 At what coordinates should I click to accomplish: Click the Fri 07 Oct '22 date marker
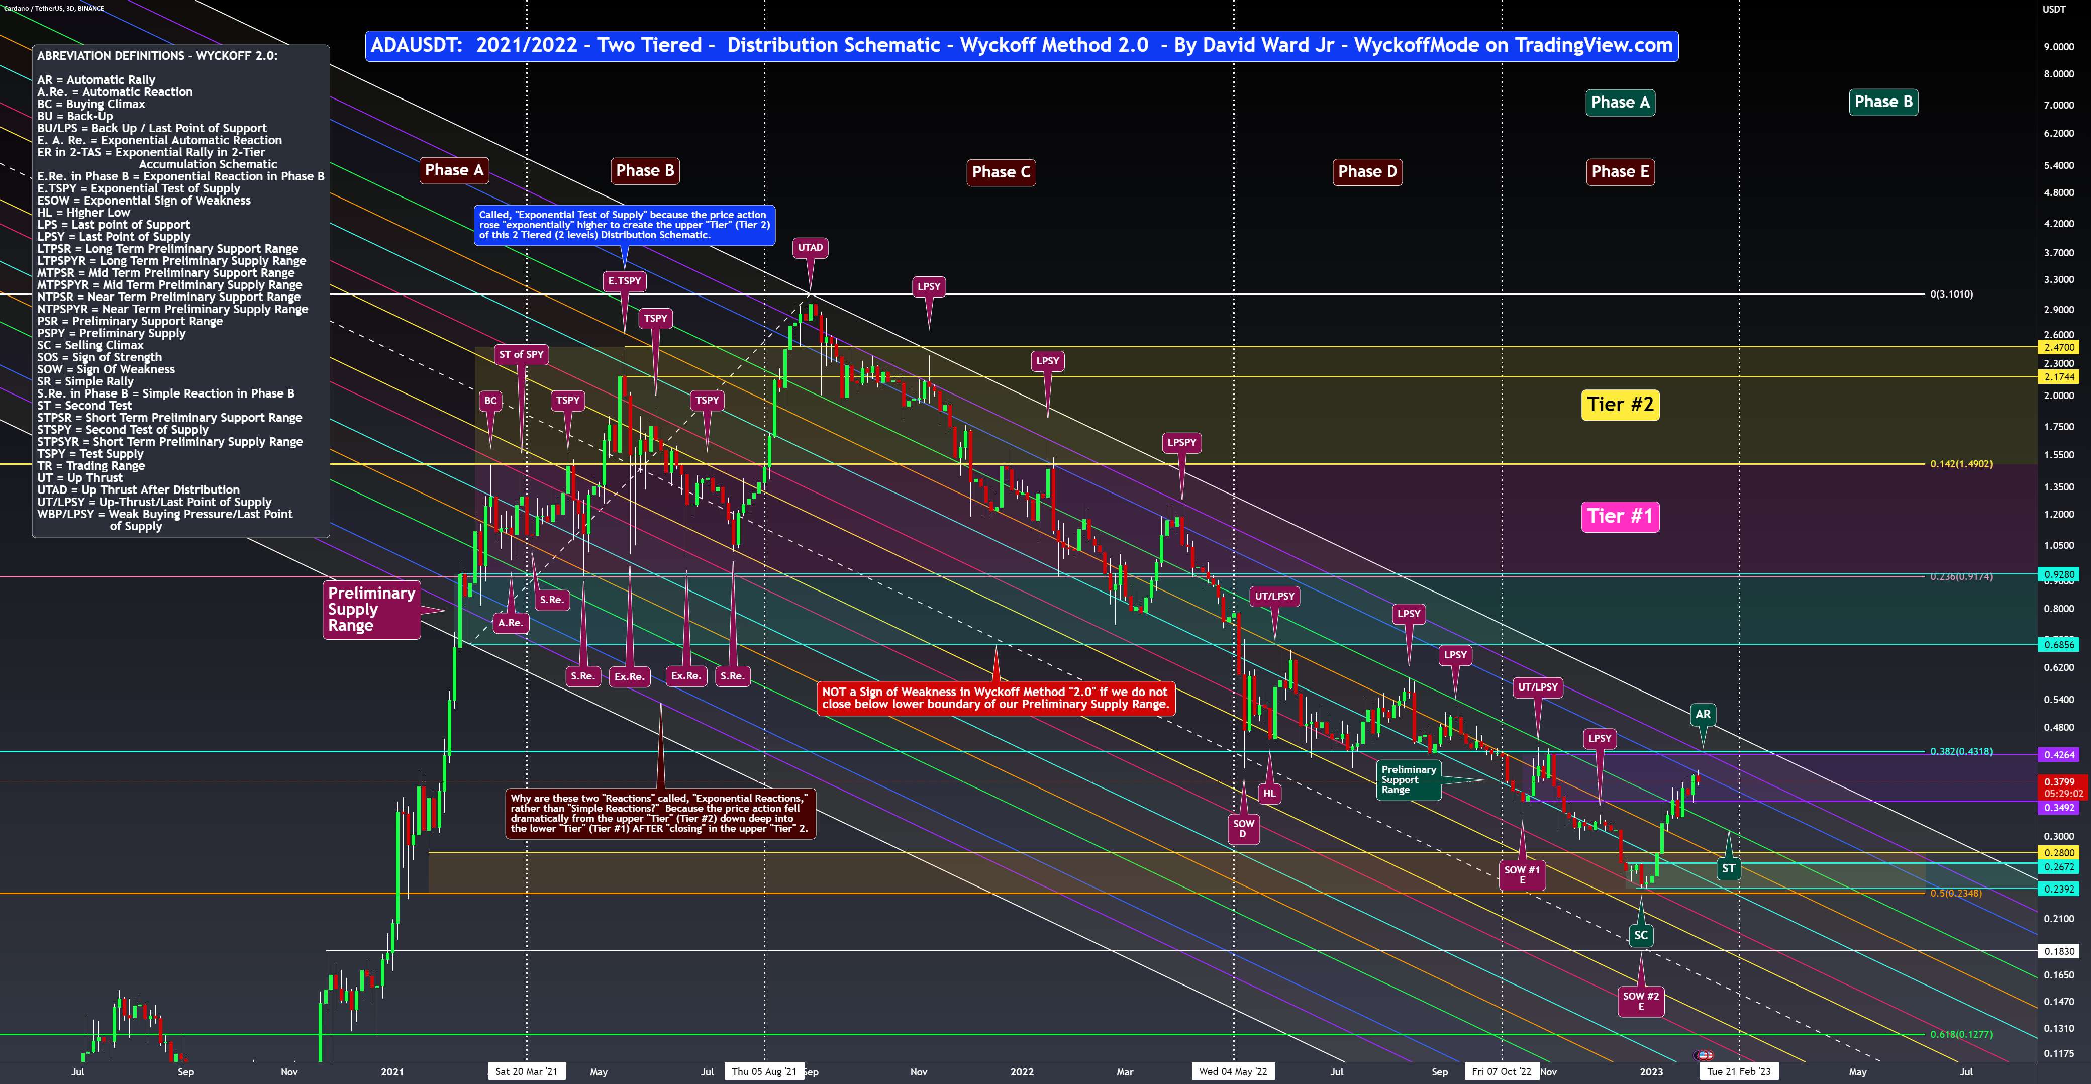tap(1502, 1072)
